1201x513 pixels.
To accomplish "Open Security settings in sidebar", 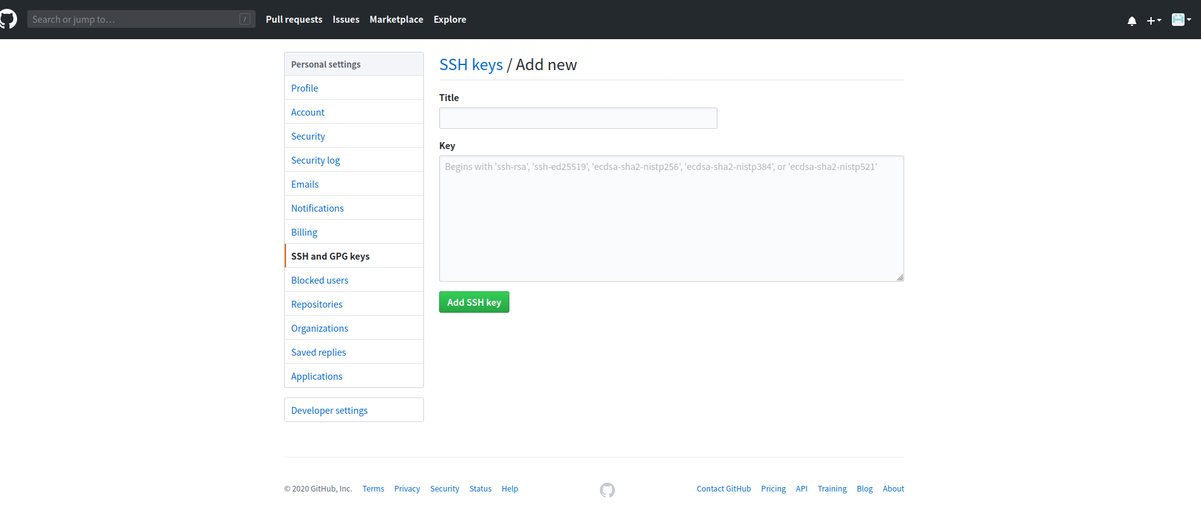I will point(354,136).
